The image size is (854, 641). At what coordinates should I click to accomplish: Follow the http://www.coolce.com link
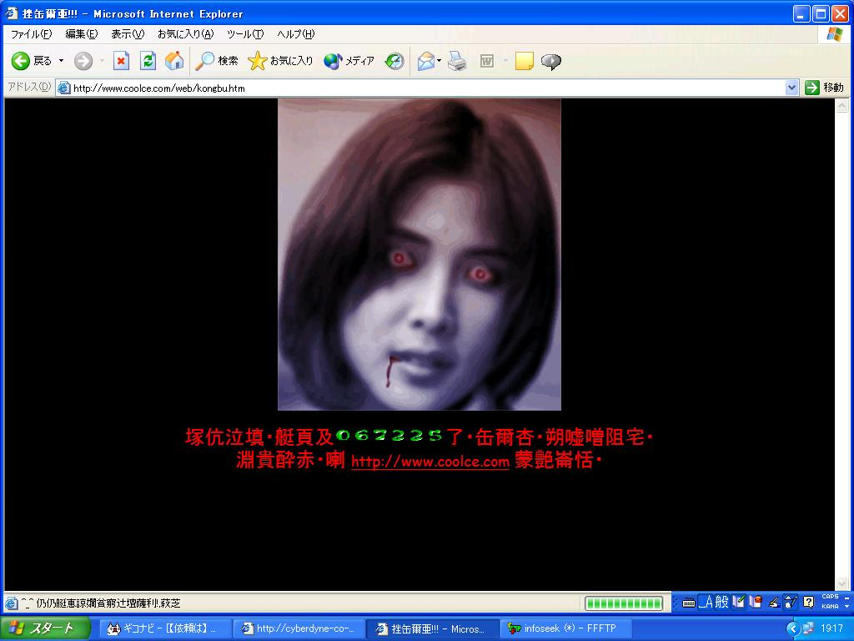430,462
